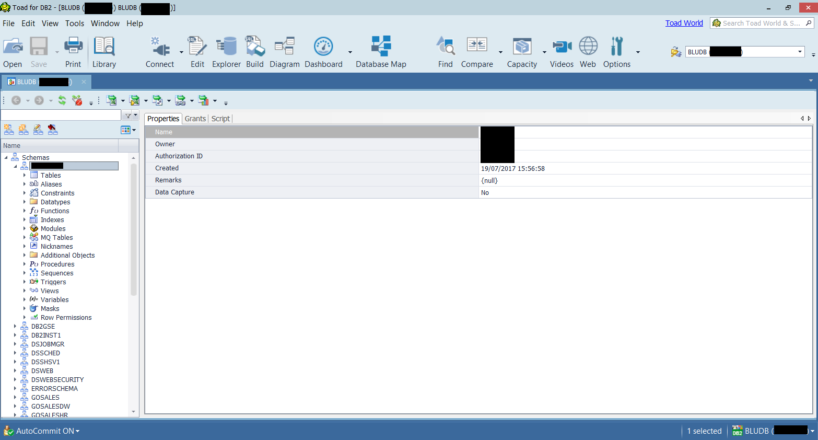The image size is (818, 440).
Task: Click the schema tree vertical scrollbar
Action: click(x=134, y=230)
